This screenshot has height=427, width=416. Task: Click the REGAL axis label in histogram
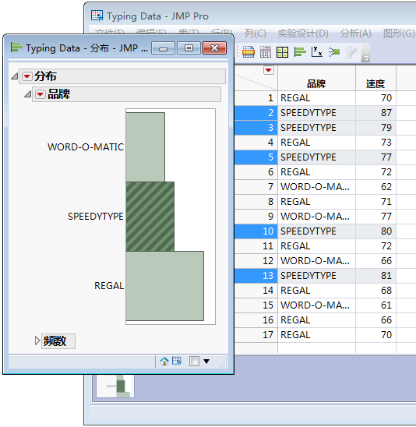pos(109,286)
